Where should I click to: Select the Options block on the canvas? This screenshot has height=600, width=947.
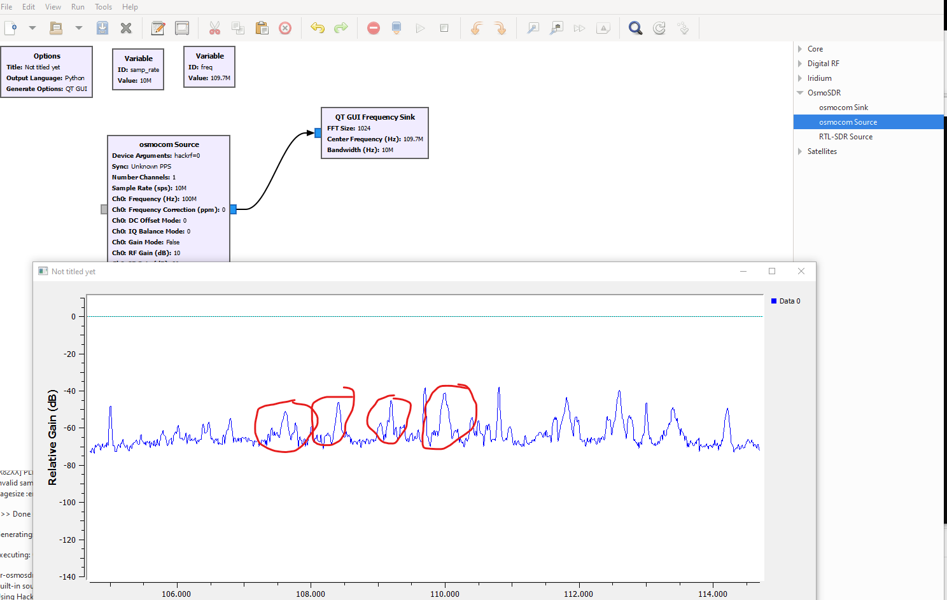tap(46, 72)
